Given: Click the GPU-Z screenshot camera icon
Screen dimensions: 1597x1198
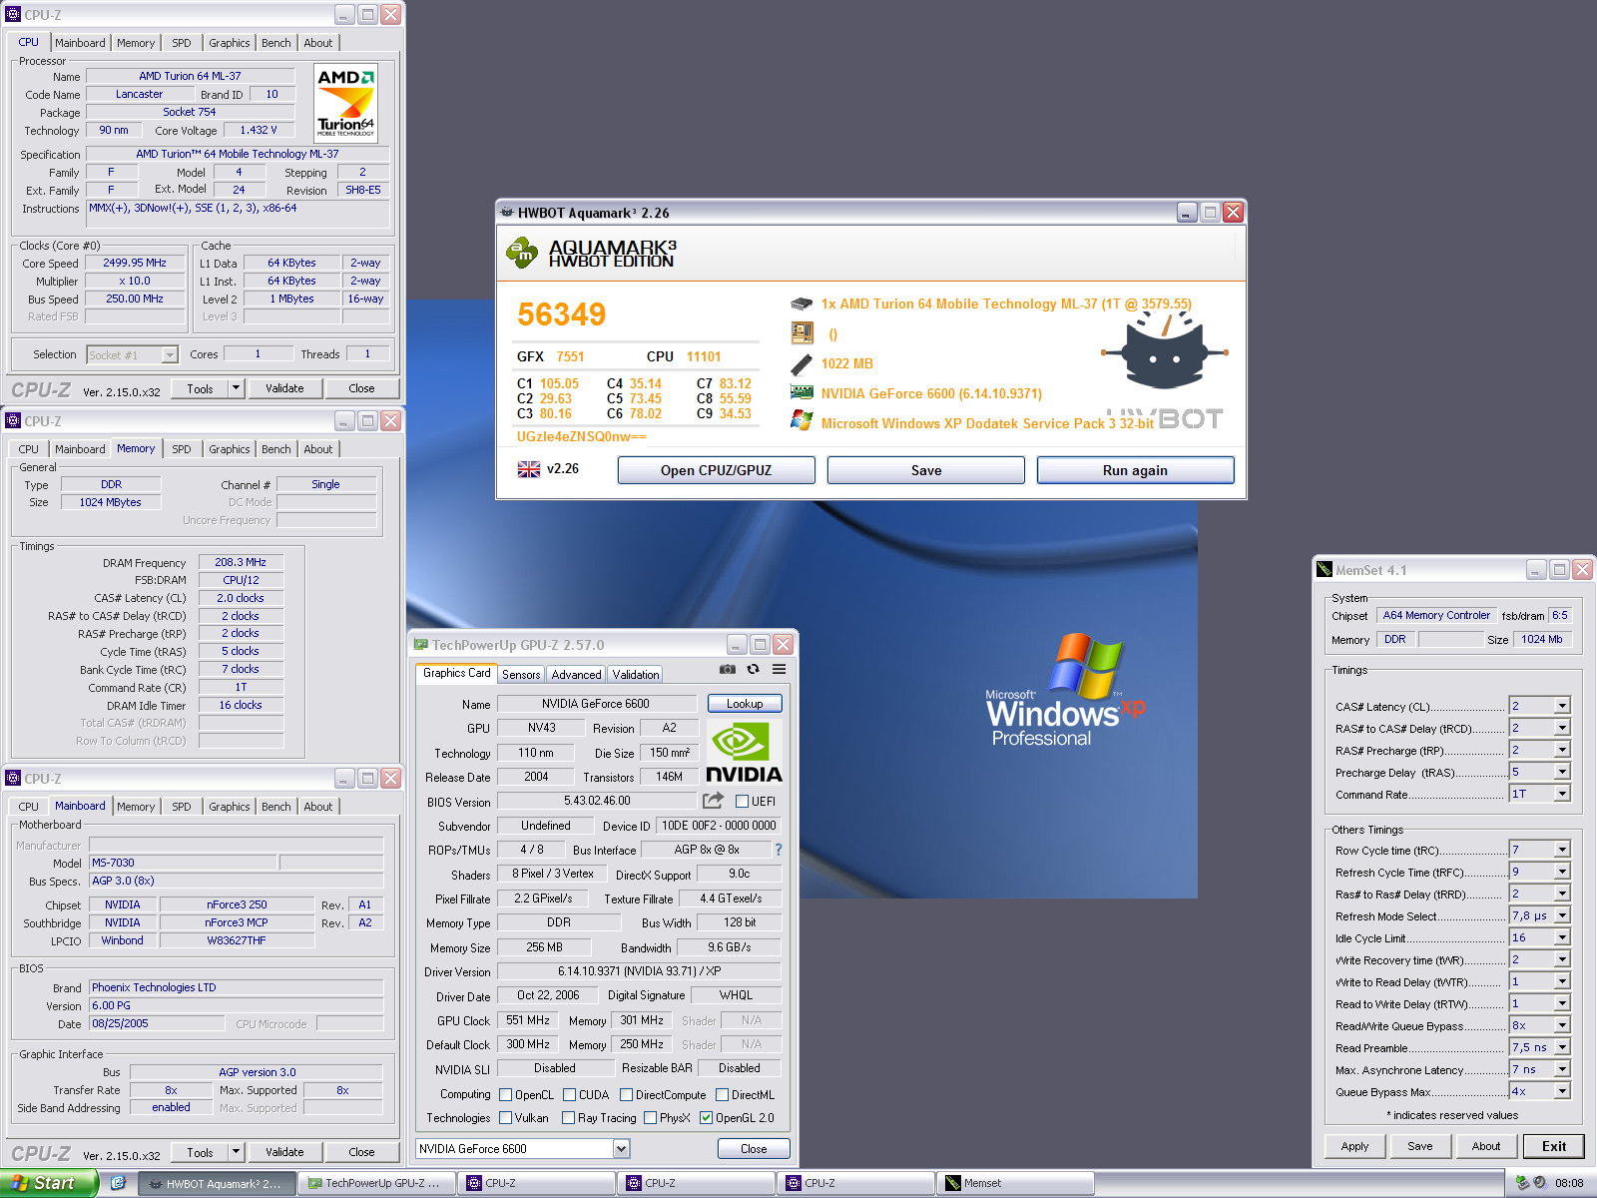Looking at the screenshot, I should tap(728, 670).
